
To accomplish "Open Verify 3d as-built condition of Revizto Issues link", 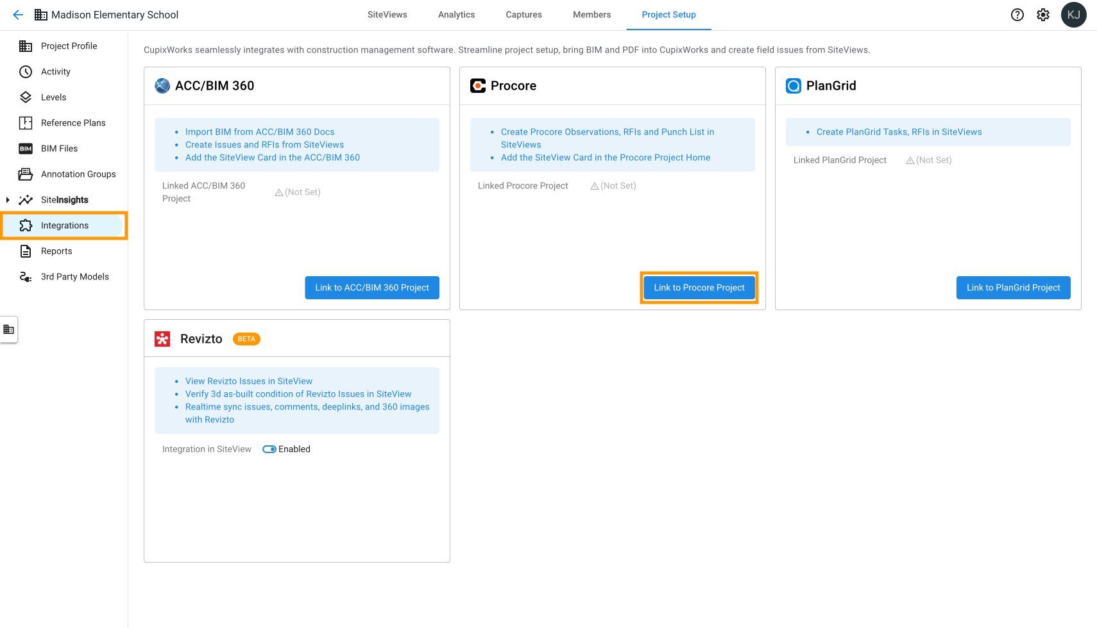I will (x=298, y=394).
